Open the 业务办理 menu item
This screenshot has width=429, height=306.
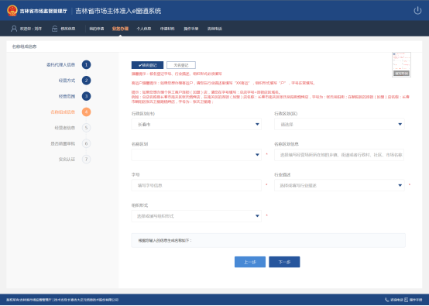click(120, 29)
